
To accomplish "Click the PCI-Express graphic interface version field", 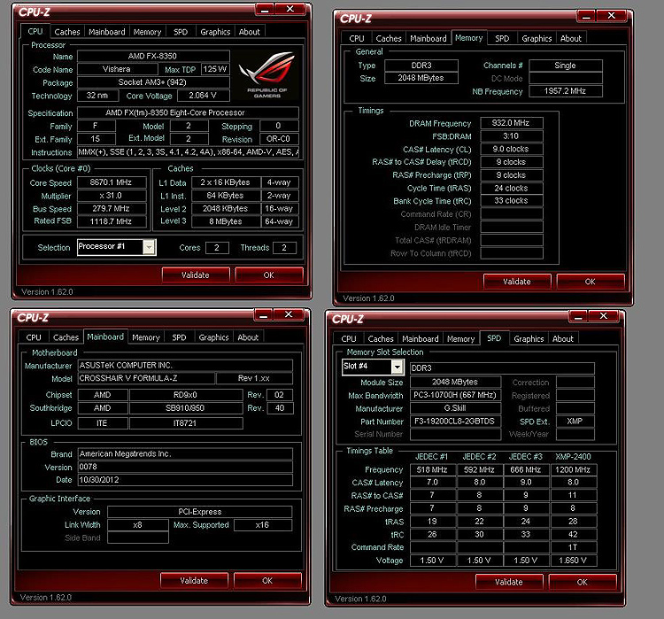I will pyautogui.click(x=199, y=512).
